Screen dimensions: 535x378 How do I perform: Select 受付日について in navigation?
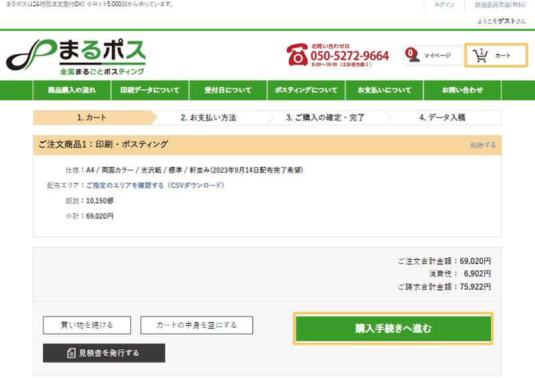227,90
